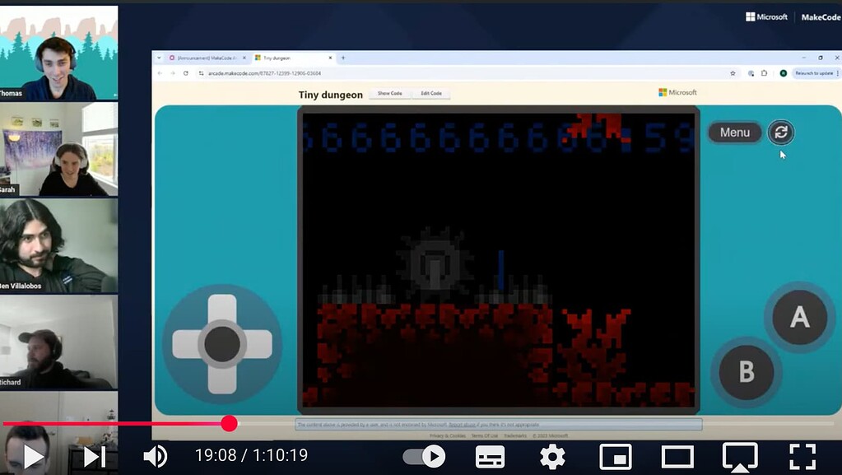Click the restart game icon beside Menu

(779, 133)
